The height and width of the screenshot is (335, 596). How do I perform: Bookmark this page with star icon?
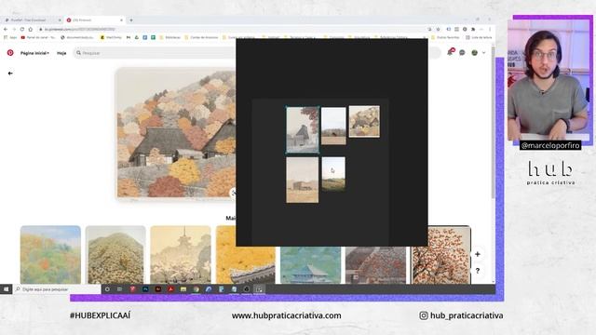pos(439,29)
